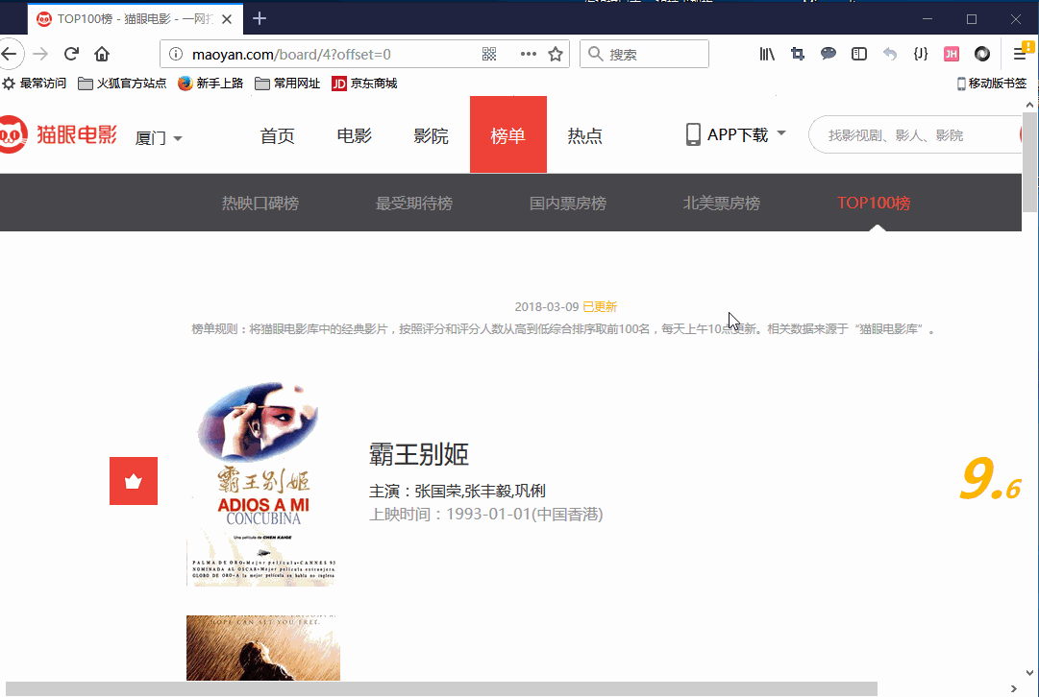Open the QR code icon in address bar

(489, 55)
